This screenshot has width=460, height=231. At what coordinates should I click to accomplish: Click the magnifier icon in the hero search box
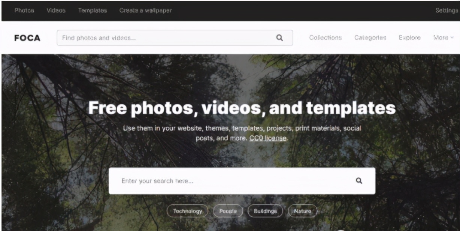point(359,181)
